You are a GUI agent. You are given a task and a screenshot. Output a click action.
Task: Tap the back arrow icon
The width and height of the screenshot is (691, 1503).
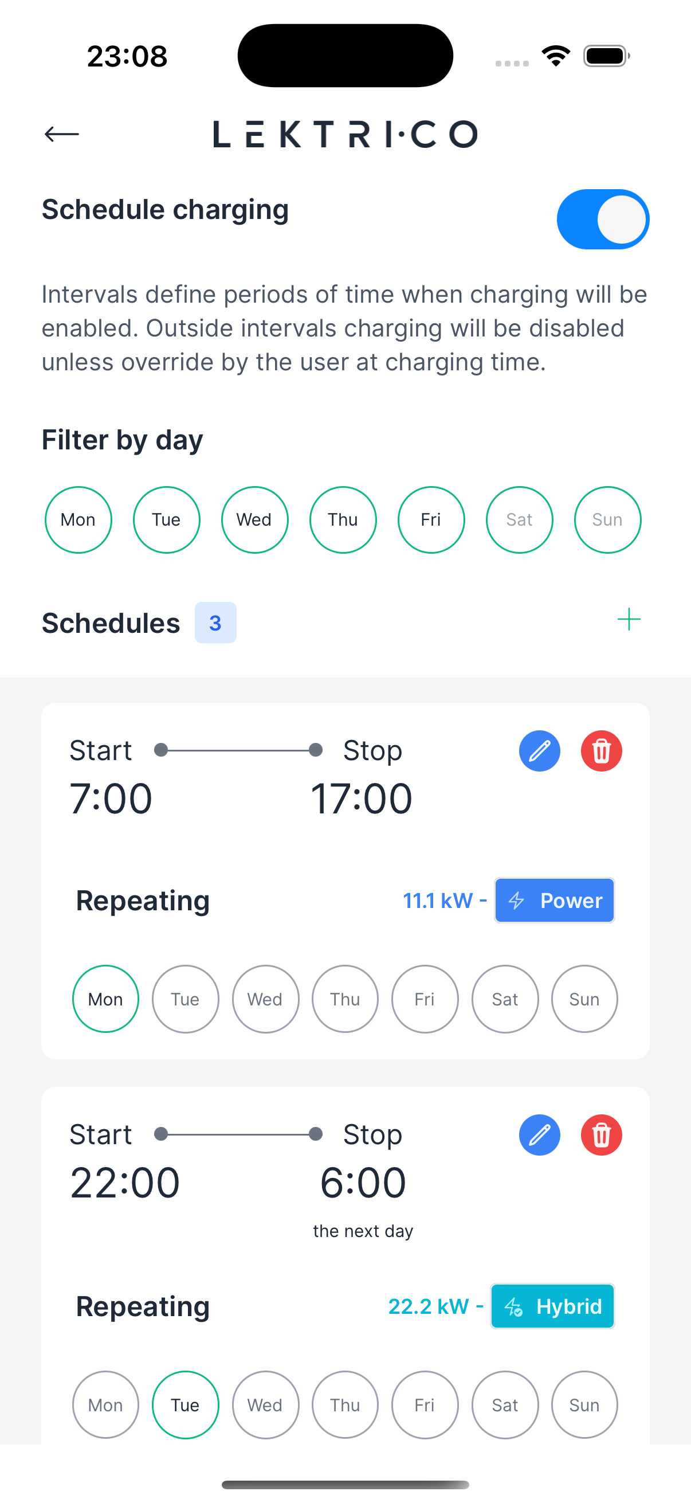pos(62,134)
